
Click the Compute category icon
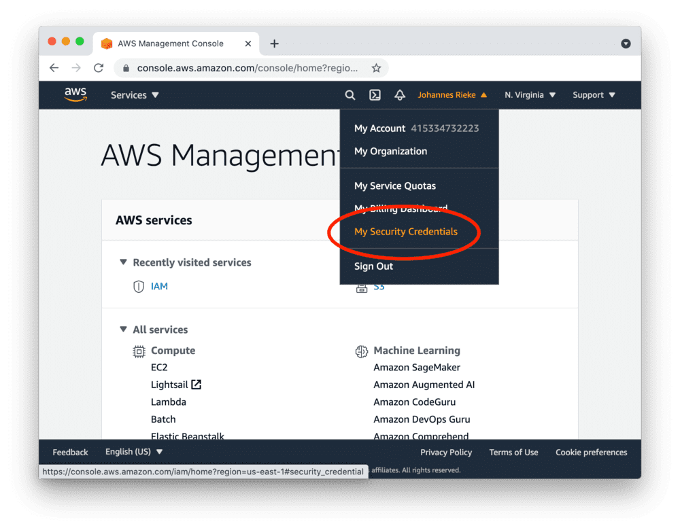139,351
